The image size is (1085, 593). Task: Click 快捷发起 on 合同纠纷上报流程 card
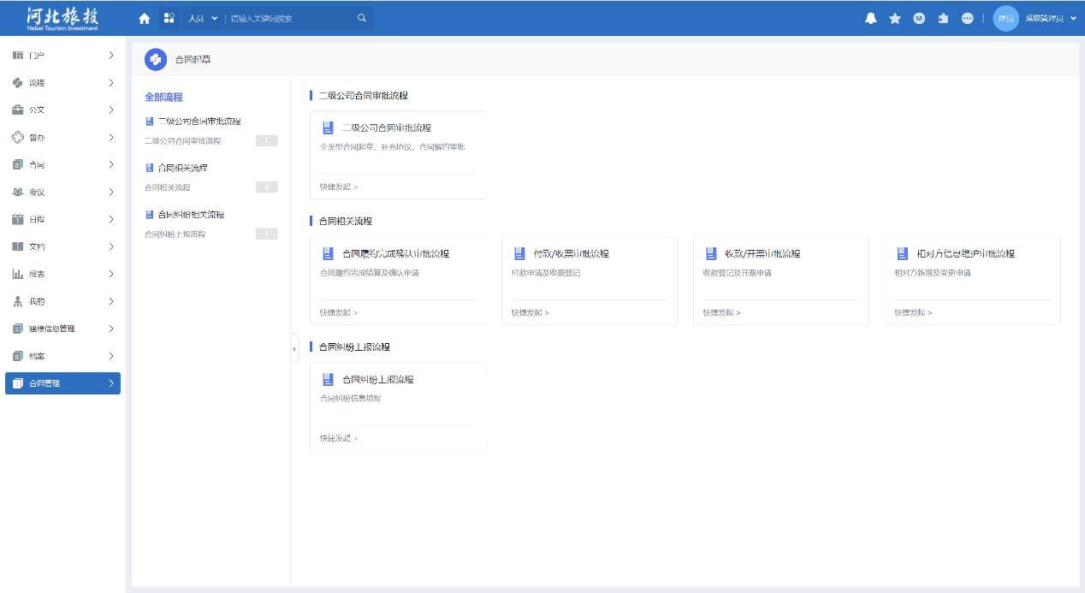[339, 438]
